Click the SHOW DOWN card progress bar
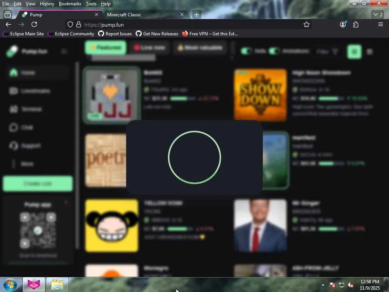Image resolution: width=389 pixels, height=292 pixels. click(331, 98)
